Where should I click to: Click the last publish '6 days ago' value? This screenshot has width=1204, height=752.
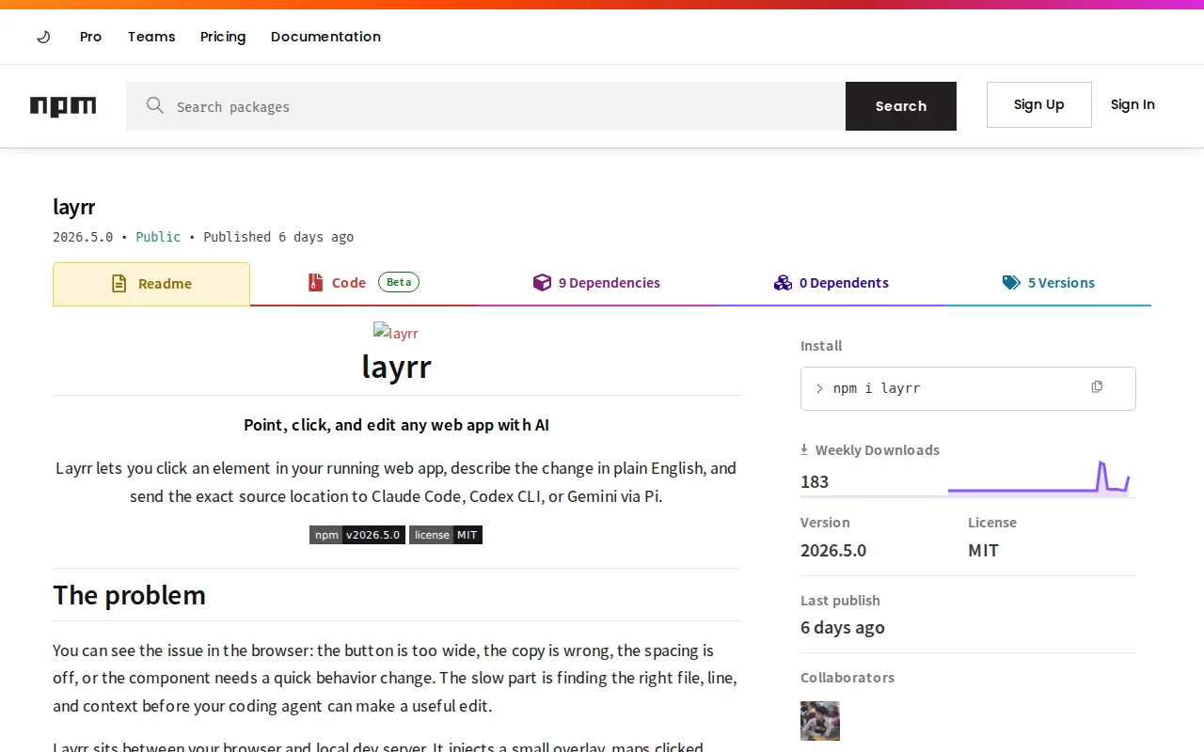[x=843, y=627]
